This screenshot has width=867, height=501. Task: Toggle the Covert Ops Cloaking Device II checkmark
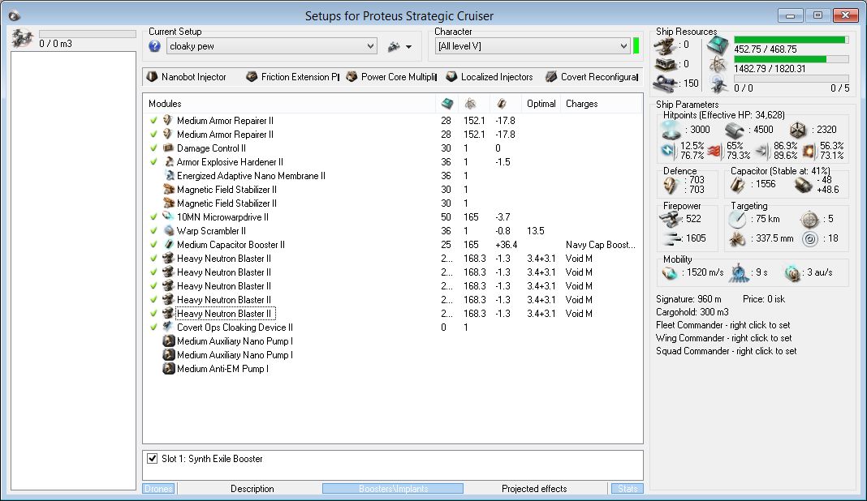(153, 327)
